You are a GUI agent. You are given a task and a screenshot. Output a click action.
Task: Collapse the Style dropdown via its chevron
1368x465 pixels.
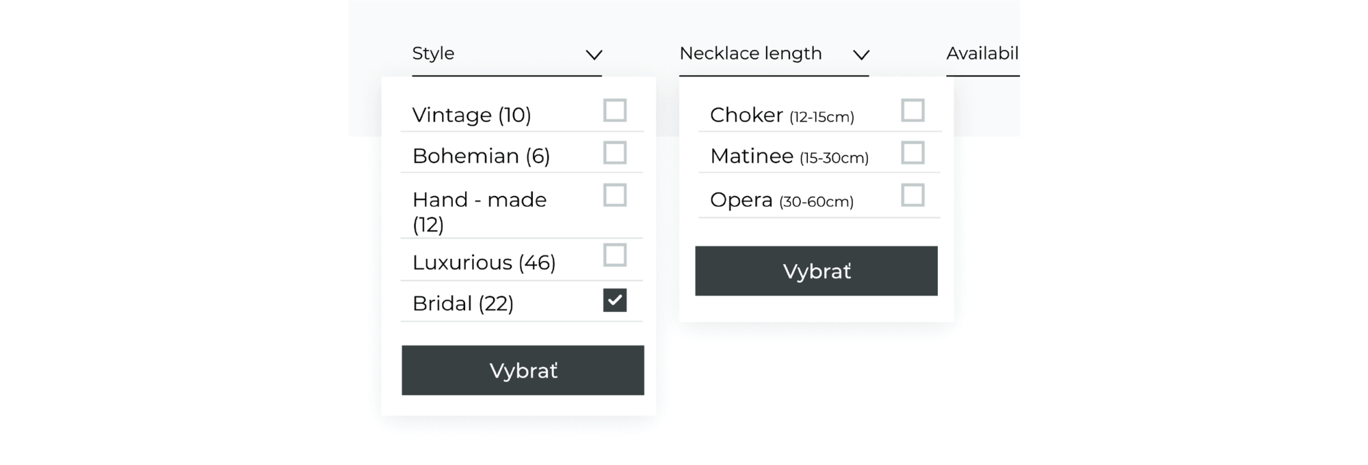point(594,53)
